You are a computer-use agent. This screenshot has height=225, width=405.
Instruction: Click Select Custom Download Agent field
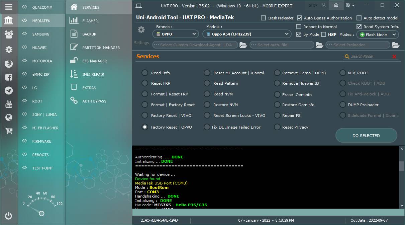coord(195,45)
